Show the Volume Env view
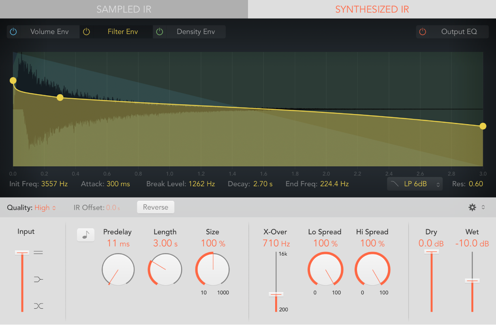This screenshot has width=496, height=325. (x=49, y=32)
